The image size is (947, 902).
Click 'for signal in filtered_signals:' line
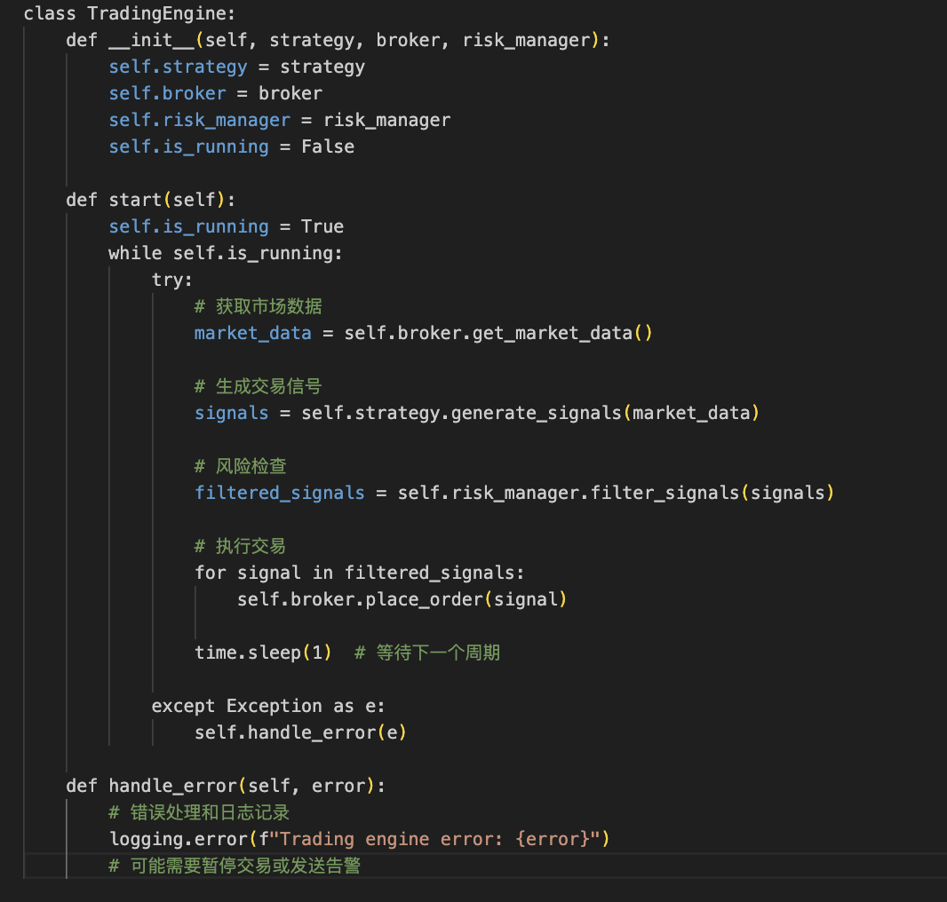pos(360,573)
